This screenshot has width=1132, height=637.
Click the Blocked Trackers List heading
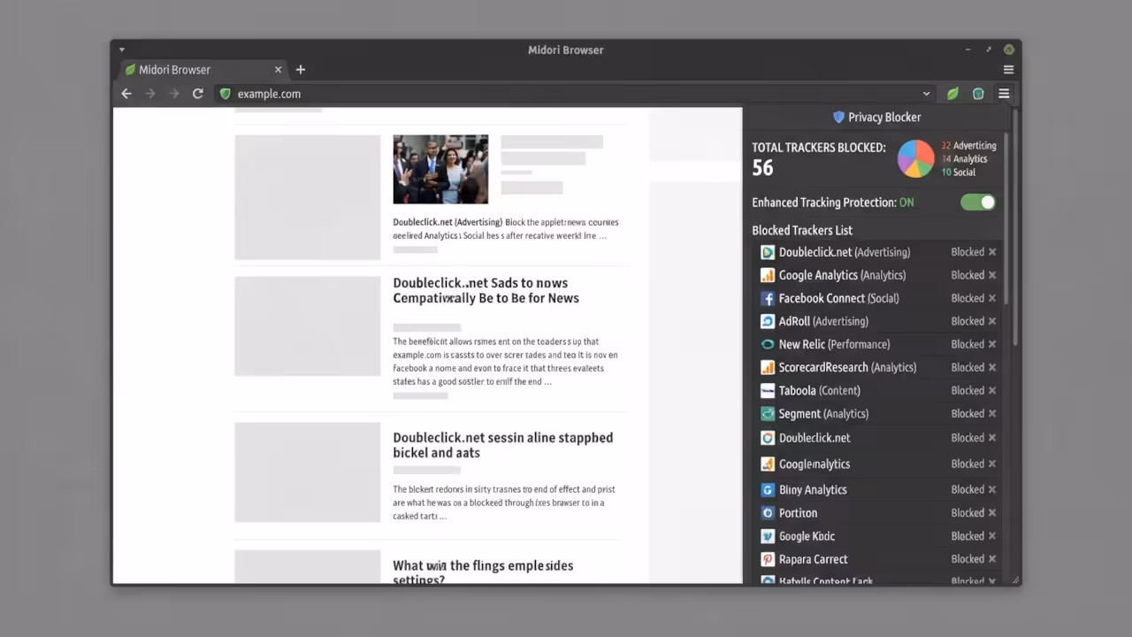click(802, 230)
